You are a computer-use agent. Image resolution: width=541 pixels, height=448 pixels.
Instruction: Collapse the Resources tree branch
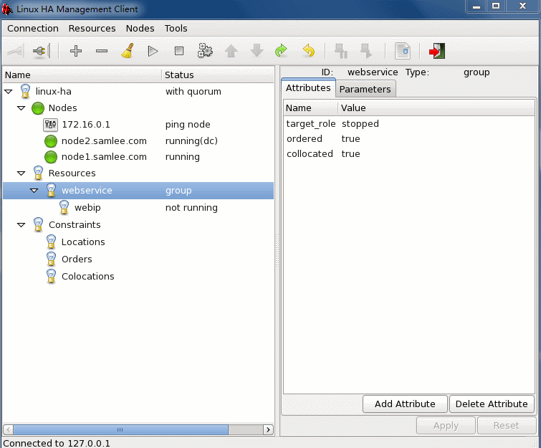click(21, 173)
